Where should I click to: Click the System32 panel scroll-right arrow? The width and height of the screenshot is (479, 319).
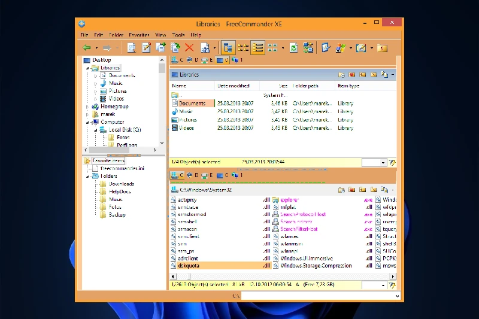click(393, 277)
